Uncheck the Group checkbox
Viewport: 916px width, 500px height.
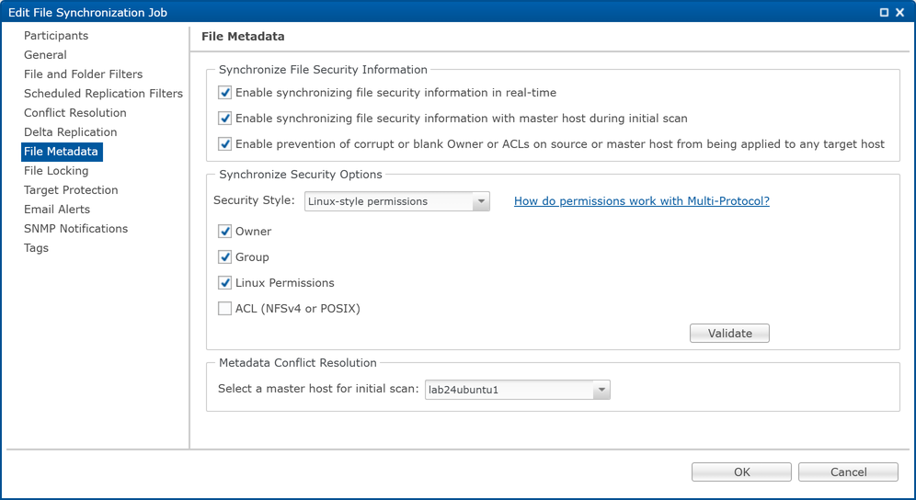pyautogui.click(x=225, y=257)
